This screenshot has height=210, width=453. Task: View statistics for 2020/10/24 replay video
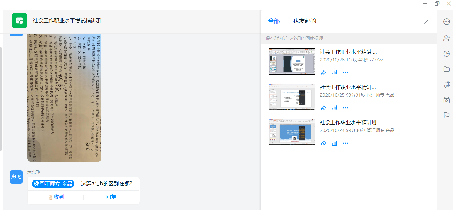(x=335, y=143)
